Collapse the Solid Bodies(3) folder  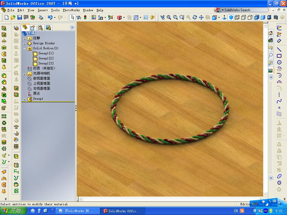25,49
